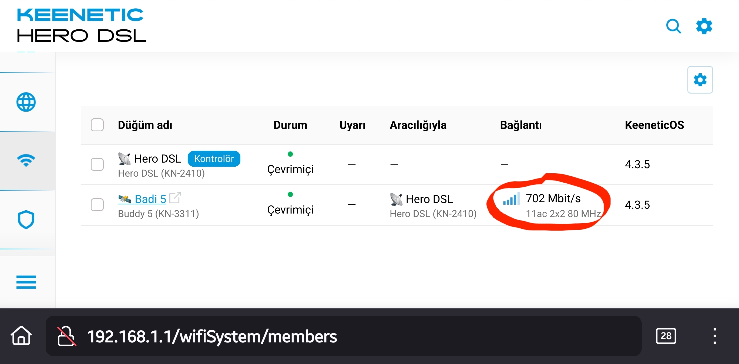The width and height of the screenshot is (739, 364).
Task: Click the 11ac 2x2 80 MHz text
Action: [563, 214]
